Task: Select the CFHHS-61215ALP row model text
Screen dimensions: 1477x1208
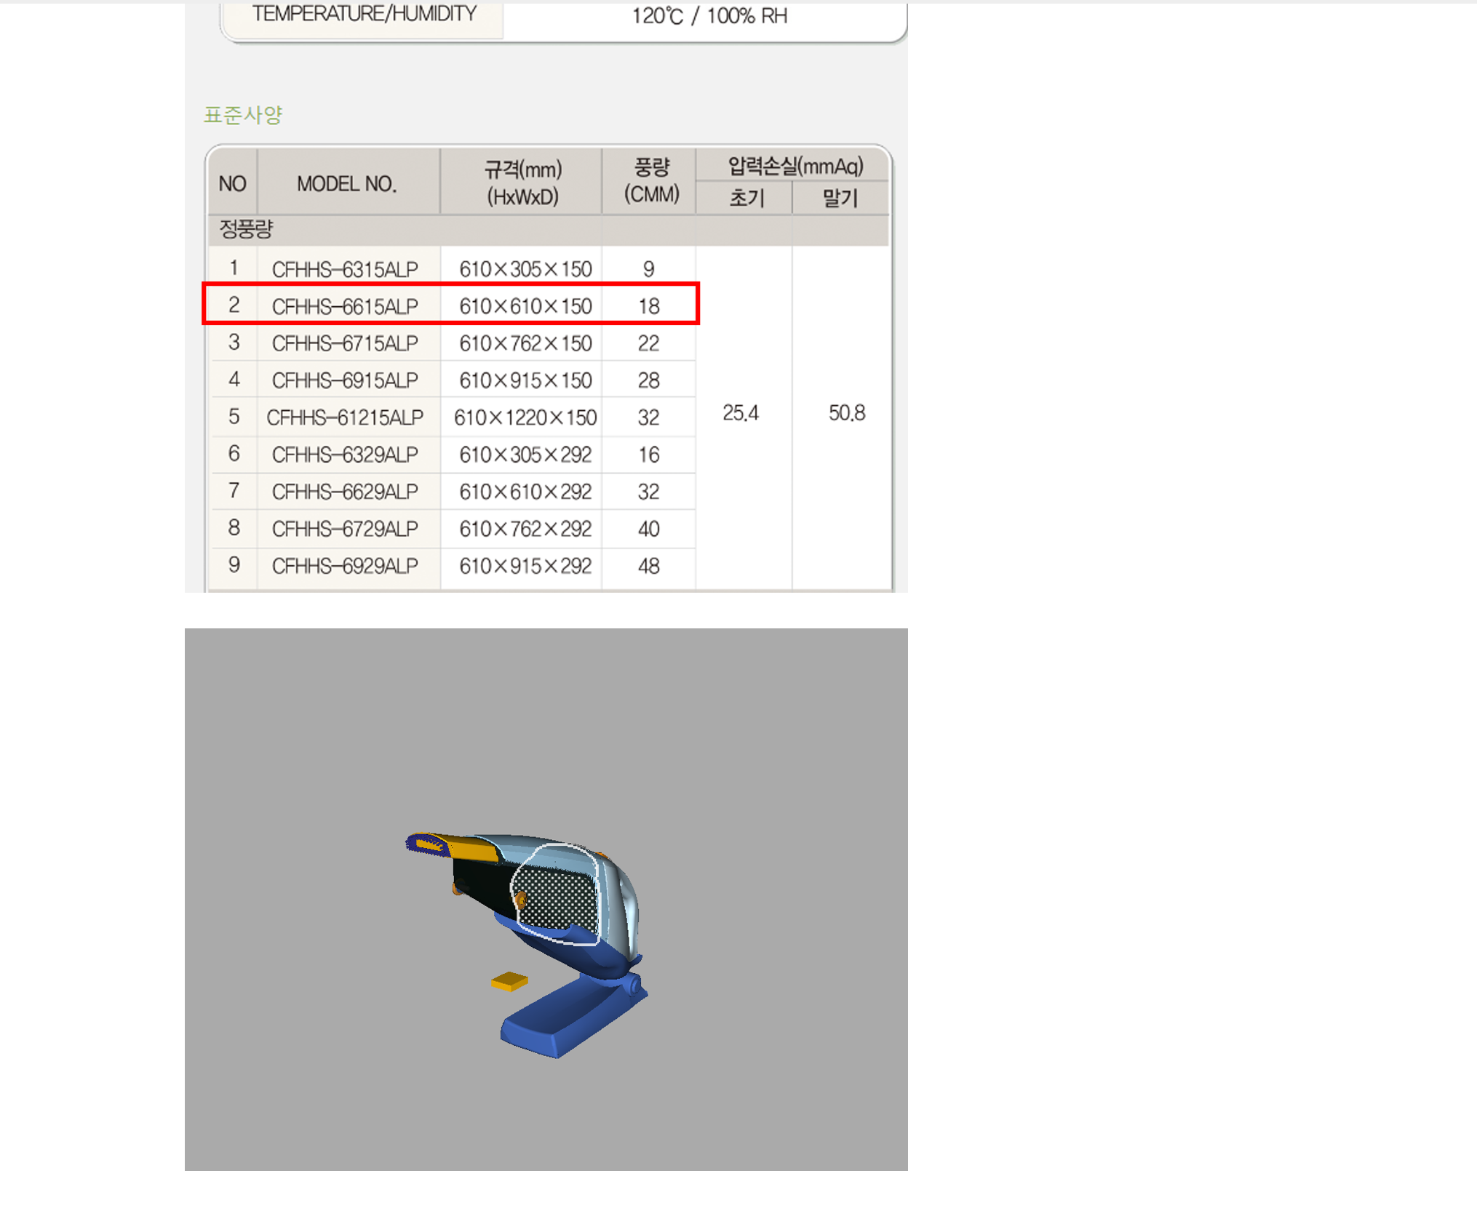Action: (x=345, y=417)
